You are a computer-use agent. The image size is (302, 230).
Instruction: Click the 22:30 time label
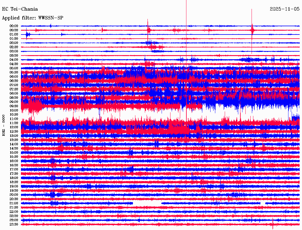[x=14, y=216]
